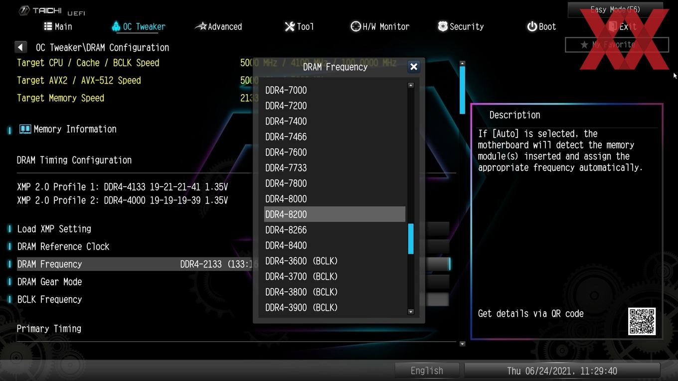Viewport: 678px width, 381px height.
Task: Click the QR code image
Action: [x=642, y=321]
